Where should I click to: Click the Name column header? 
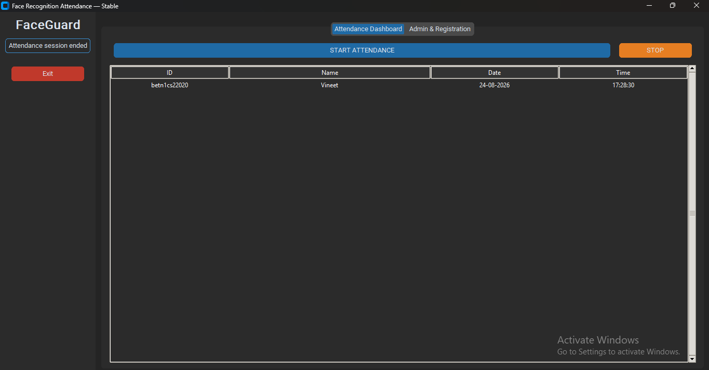pos(330,73)
